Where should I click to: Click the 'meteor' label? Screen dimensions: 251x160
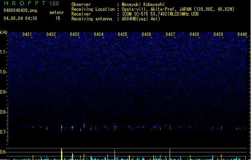(x=57, y=12)
